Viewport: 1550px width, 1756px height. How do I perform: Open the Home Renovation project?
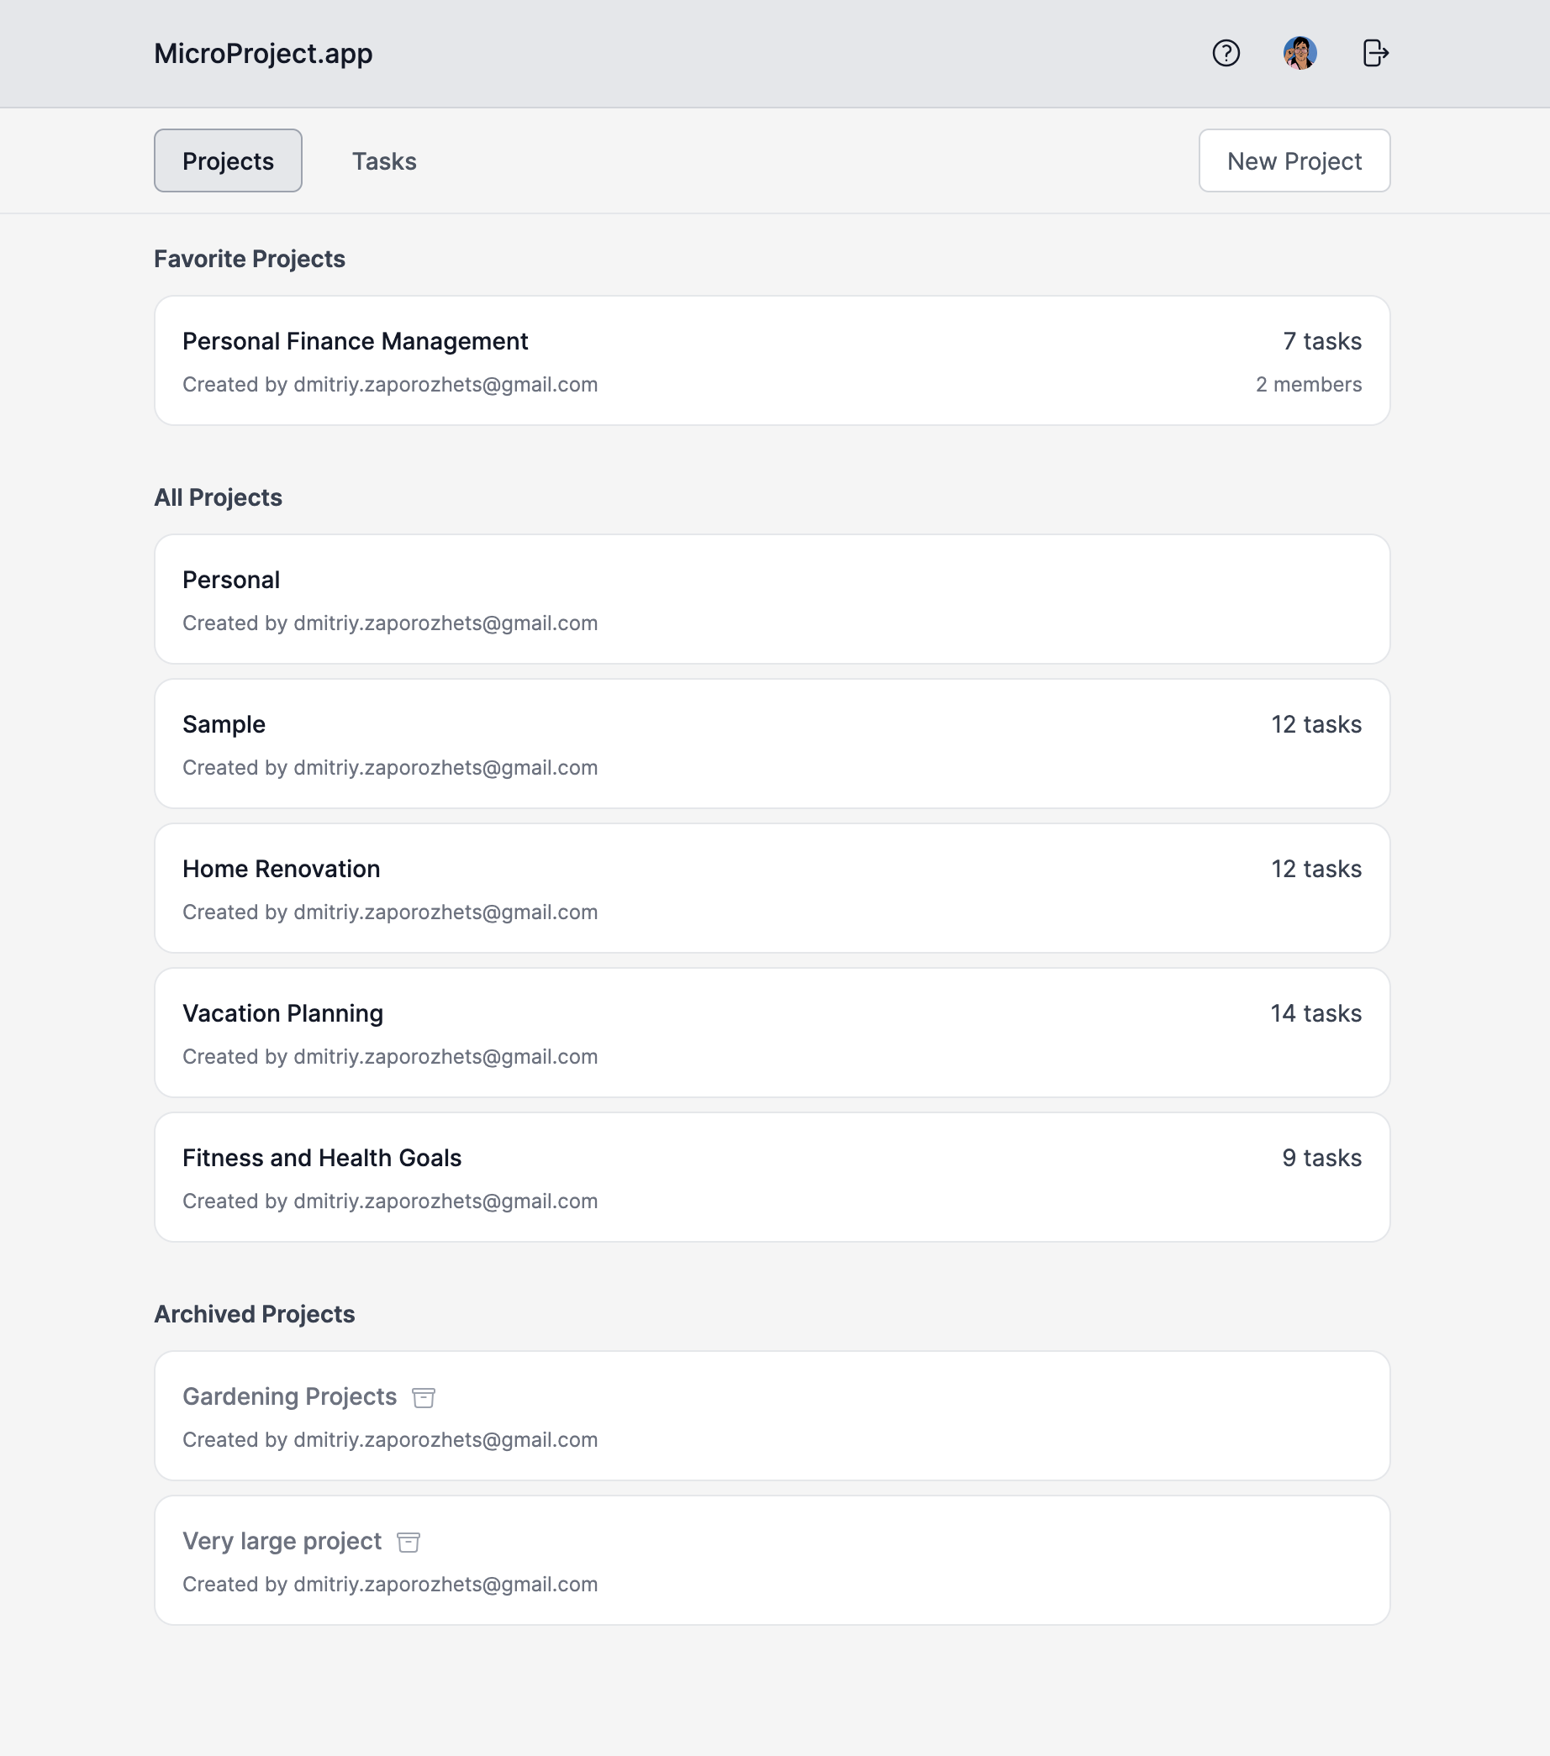(x=280, y=870)
